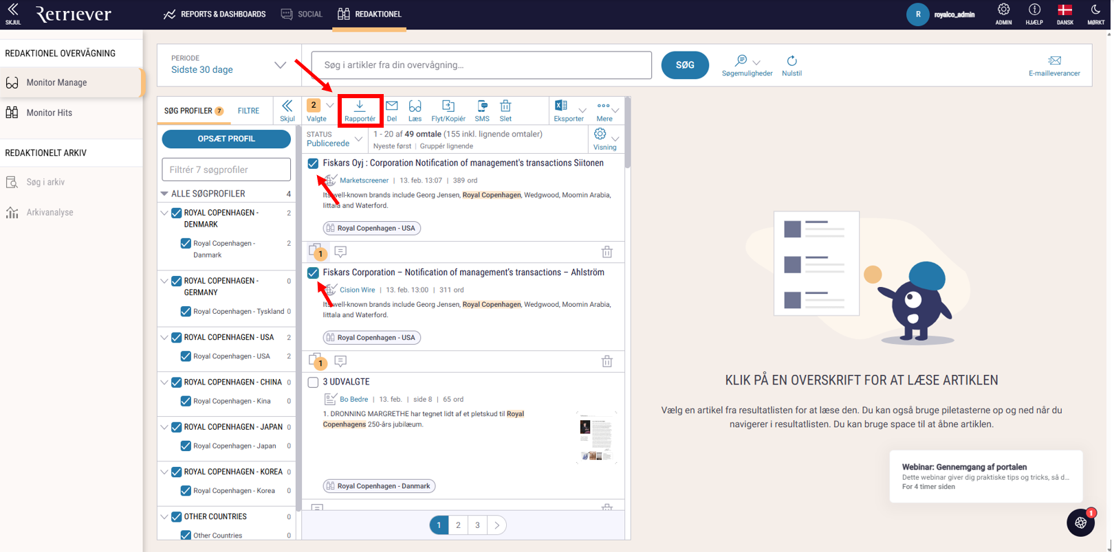Switch to FILTRE tab
This screenshot has width=1114, height=552.
tap(248, 111)
